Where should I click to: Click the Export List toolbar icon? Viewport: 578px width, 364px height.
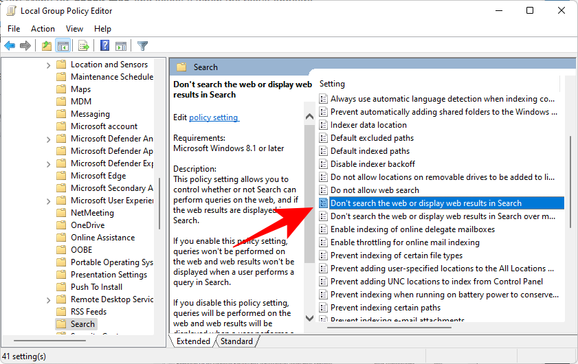[84, 46]
